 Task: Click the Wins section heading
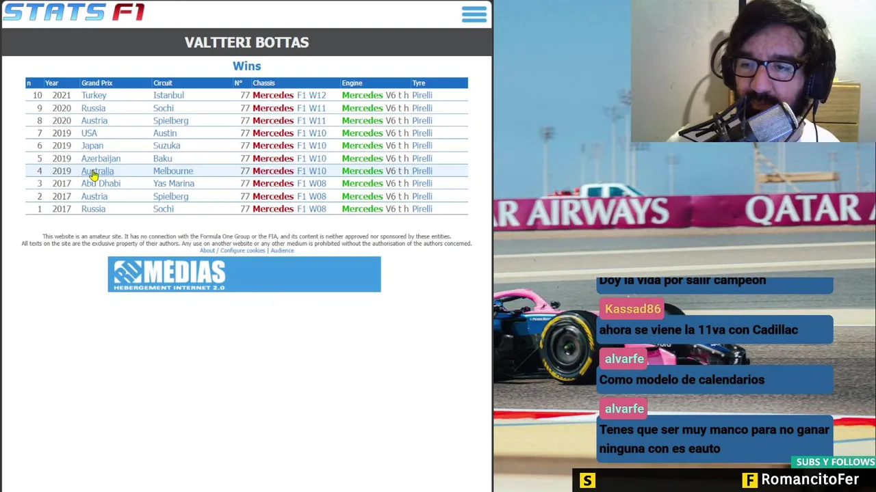tap(246, 66)
